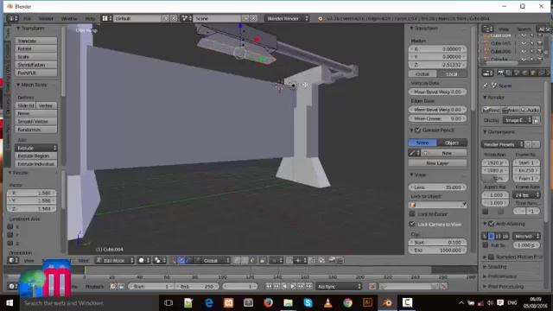Adjust the Vertices Mean Bevel Weight slider

point(438,92)
